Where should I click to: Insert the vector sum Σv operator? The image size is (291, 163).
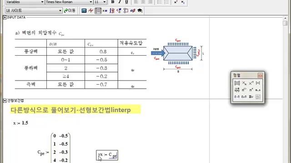pos(251,96)
